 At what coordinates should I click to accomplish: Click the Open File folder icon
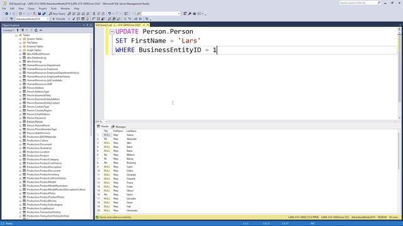[x=35, y=14]
